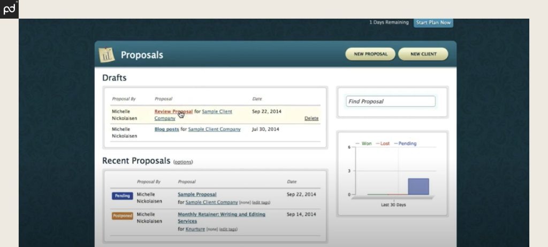Click the Proposals notepad icon

click(x=107, y=55)
